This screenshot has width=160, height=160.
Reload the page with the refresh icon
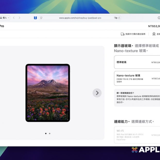tap(119, 18)
